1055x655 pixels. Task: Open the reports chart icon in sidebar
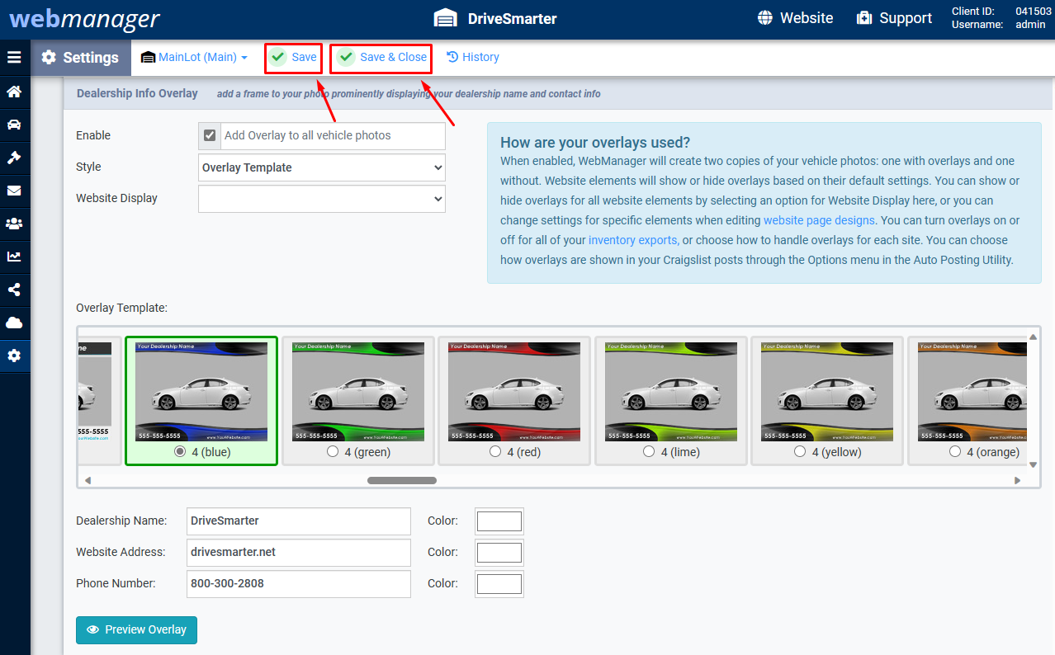[14, 257]
